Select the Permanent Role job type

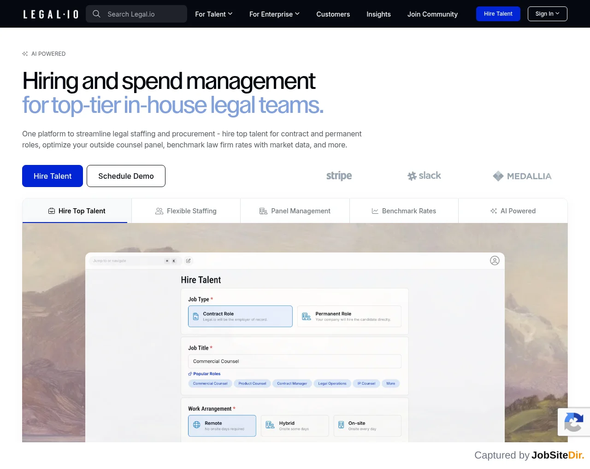(x=349, y=317)
